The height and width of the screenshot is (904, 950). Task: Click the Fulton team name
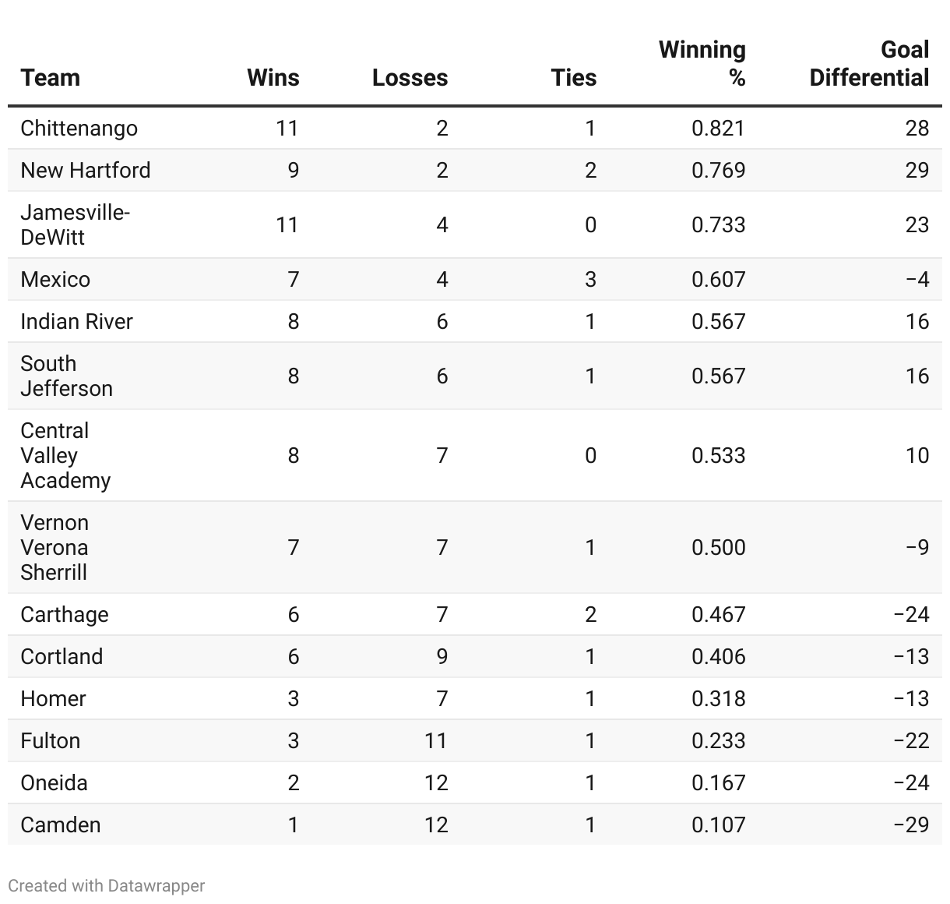point(51,741)
